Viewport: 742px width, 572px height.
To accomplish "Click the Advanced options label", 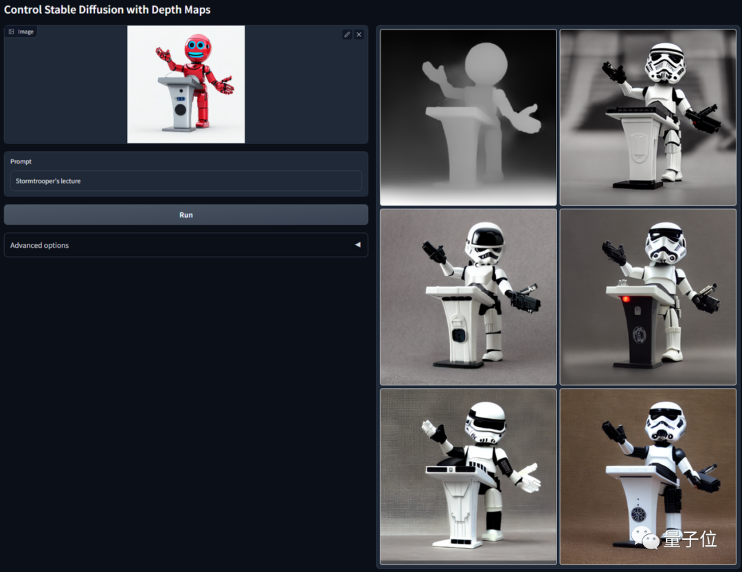I will (x=39, y=245).
